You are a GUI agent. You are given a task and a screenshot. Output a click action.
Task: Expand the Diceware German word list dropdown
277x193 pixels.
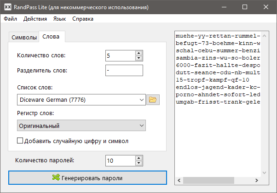pyautogui.click(x=141, y=99)
